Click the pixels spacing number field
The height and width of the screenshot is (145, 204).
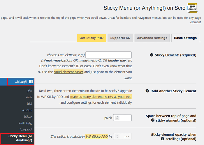point(122,118)
